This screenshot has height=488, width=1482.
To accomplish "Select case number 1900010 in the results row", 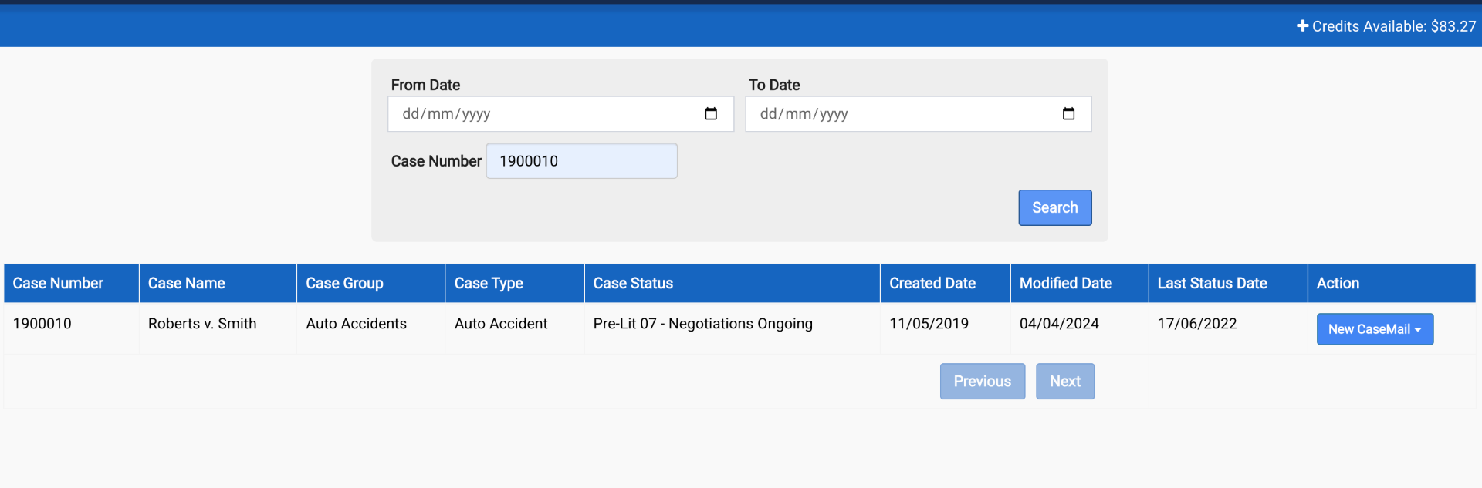I will point(42,324).
